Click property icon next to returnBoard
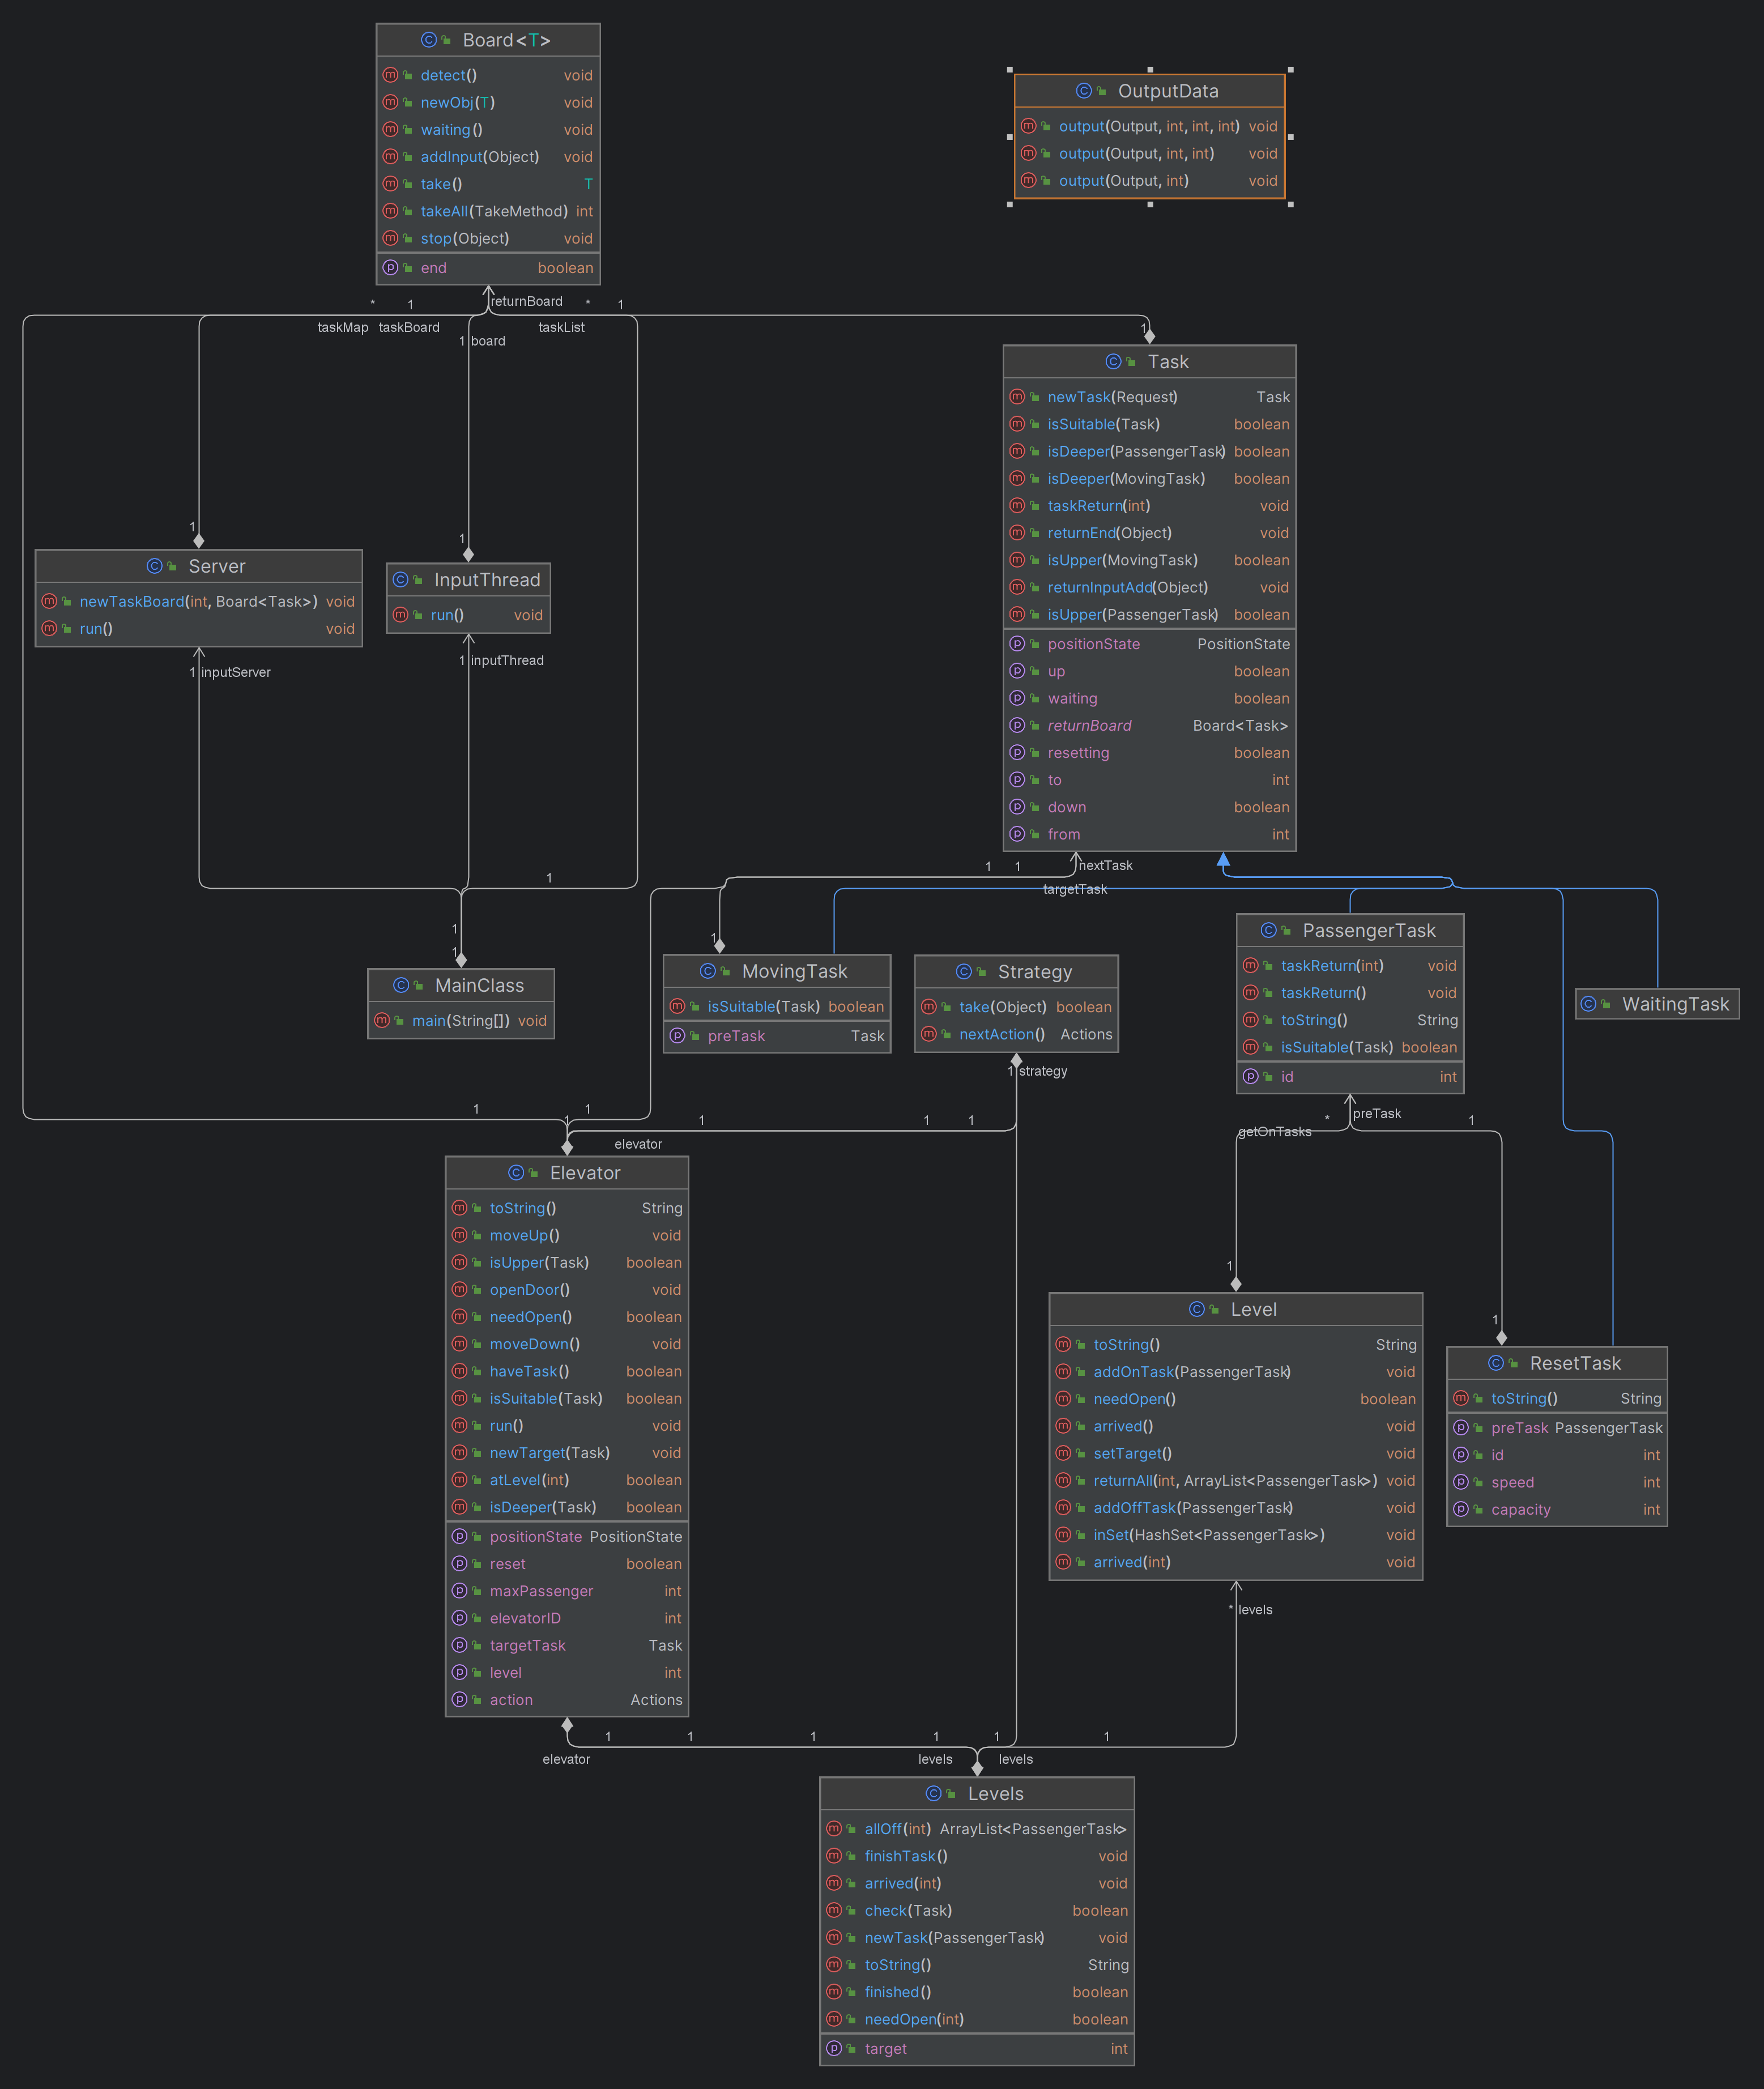 [1017, 725]
